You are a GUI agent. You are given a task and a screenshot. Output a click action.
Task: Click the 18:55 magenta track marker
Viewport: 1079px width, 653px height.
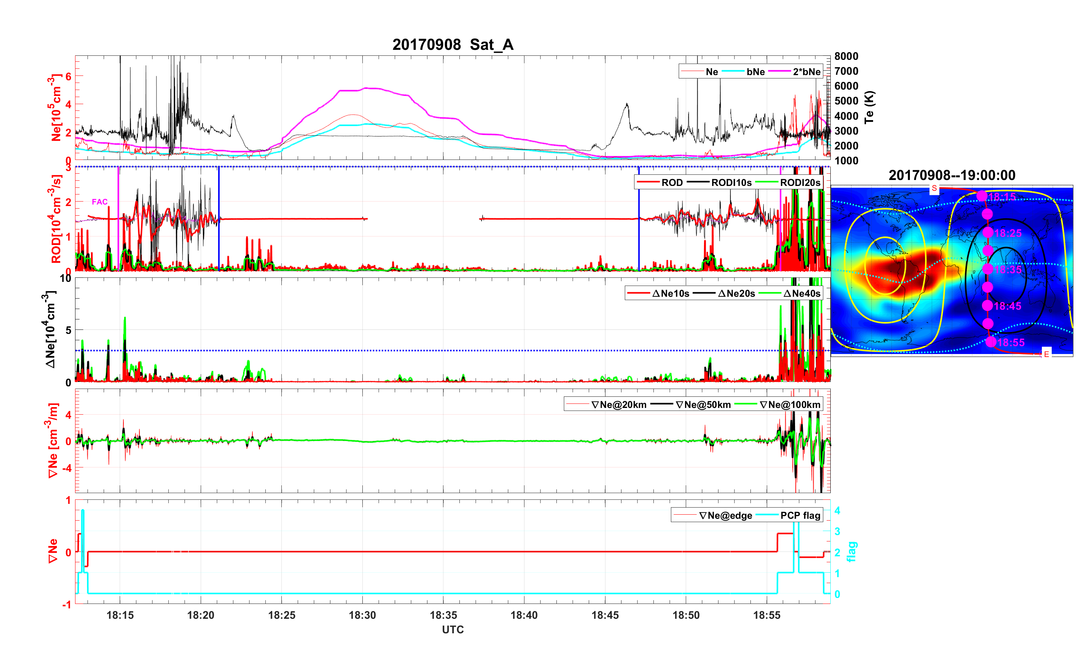991,342
